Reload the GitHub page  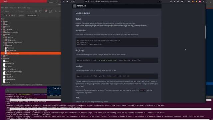click(x=71, y=1)
